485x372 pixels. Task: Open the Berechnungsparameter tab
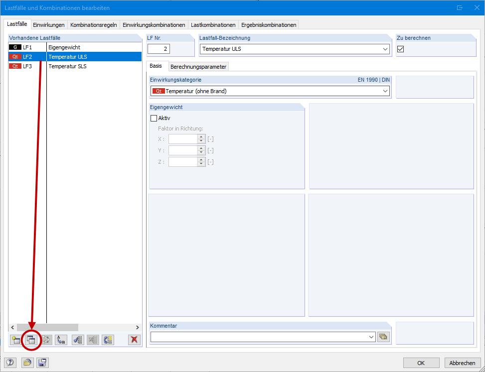click(199, 66)
